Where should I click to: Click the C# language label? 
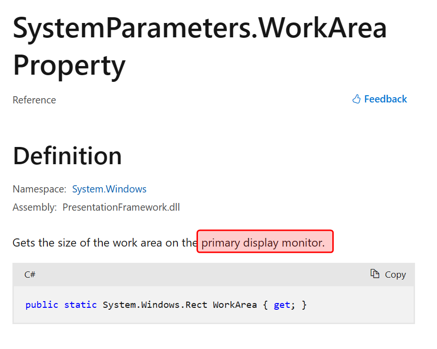click(x=30, y=274)
